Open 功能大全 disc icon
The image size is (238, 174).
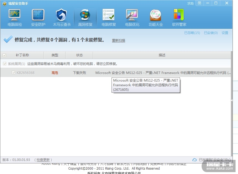(x=155, y=15)
